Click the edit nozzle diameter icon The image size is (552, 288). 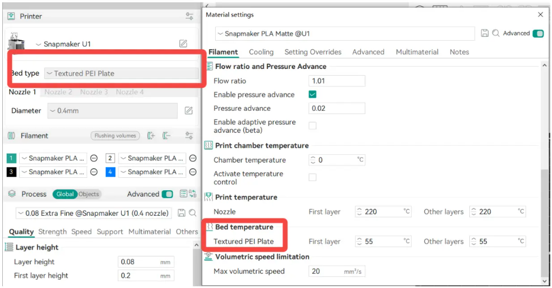189,111
